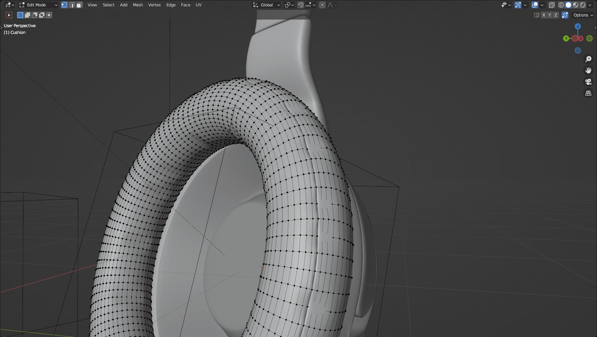Open the Select menu

tap(108, 5)
